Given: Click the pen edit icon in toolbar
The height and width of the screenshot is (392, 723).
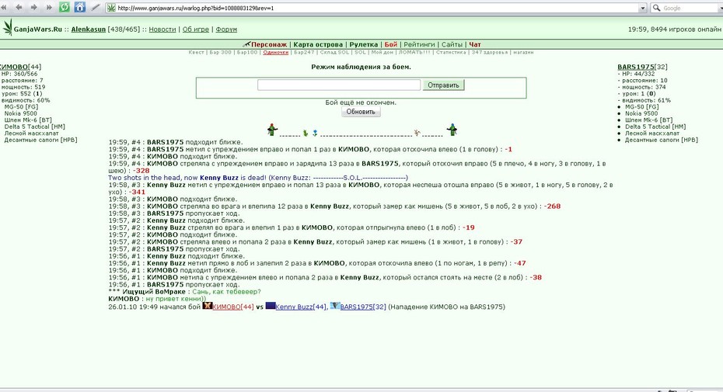Looking at the screenshot, I should [95, 7].
